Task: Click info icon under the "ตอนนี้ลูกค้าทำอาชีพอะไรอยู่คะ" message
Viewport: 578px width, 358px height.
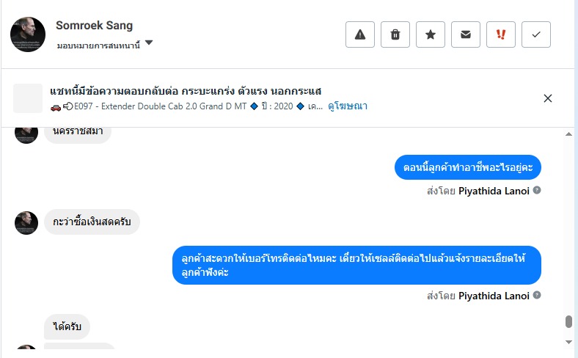Action: point(537,190)
